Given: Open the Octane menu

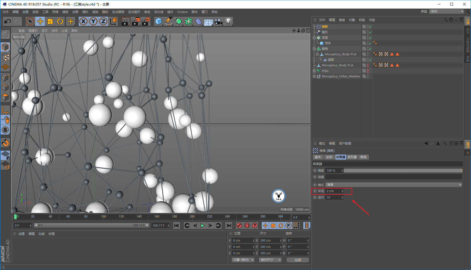Looking at the screenshot, I should tap(182, 12).
